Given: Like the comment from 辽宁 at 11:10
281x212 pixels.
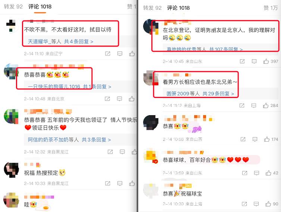Looking at the screenshot, I should click(x=132, y=53).
